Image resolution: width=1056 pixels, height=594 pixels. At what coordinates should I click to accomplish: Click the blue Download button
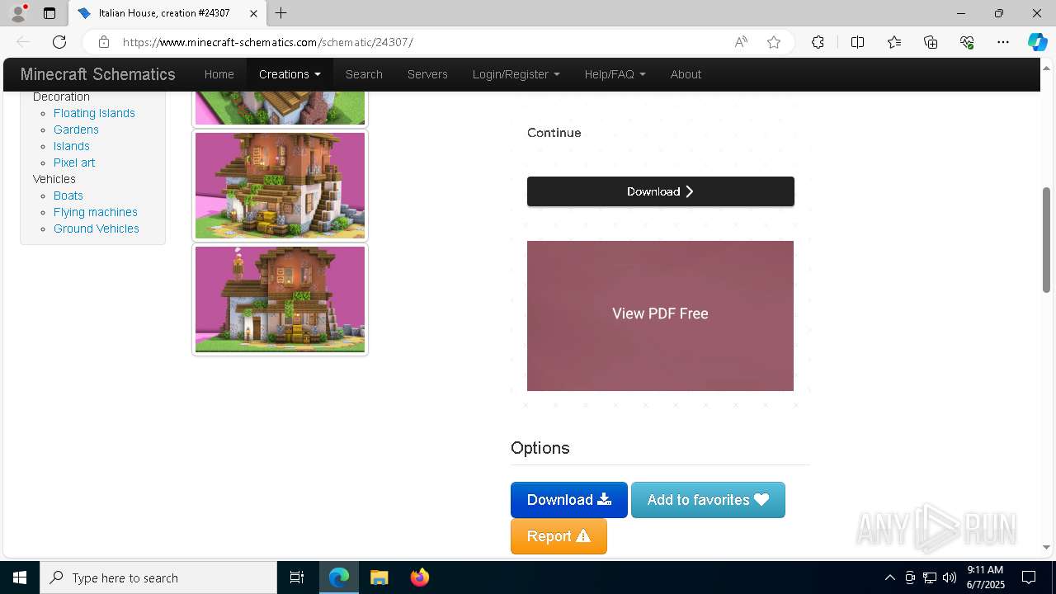pyautogui.click(x=569, y=500)
